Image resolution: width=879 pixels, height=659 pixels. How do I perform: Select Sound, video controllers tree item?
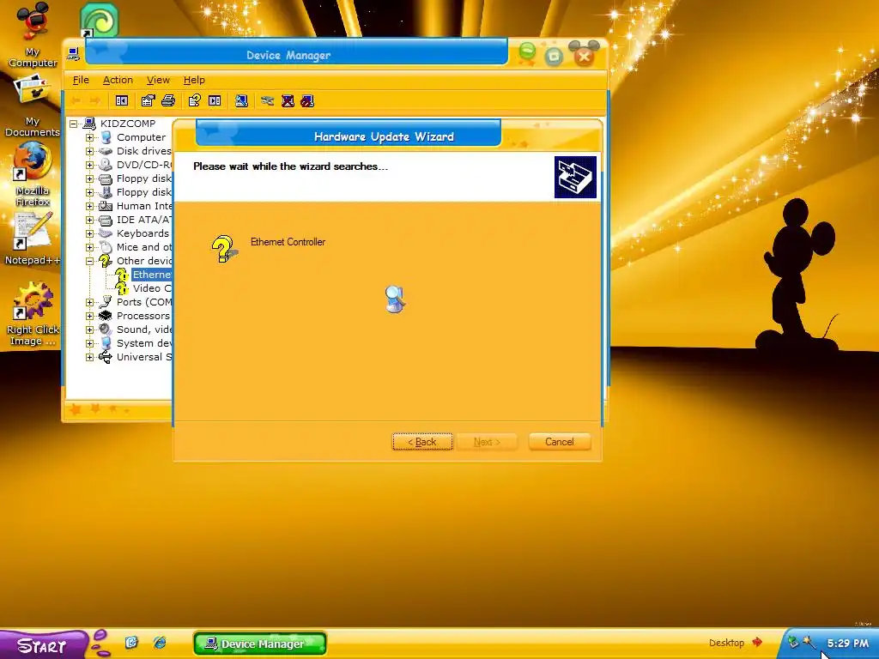point(144,329)
